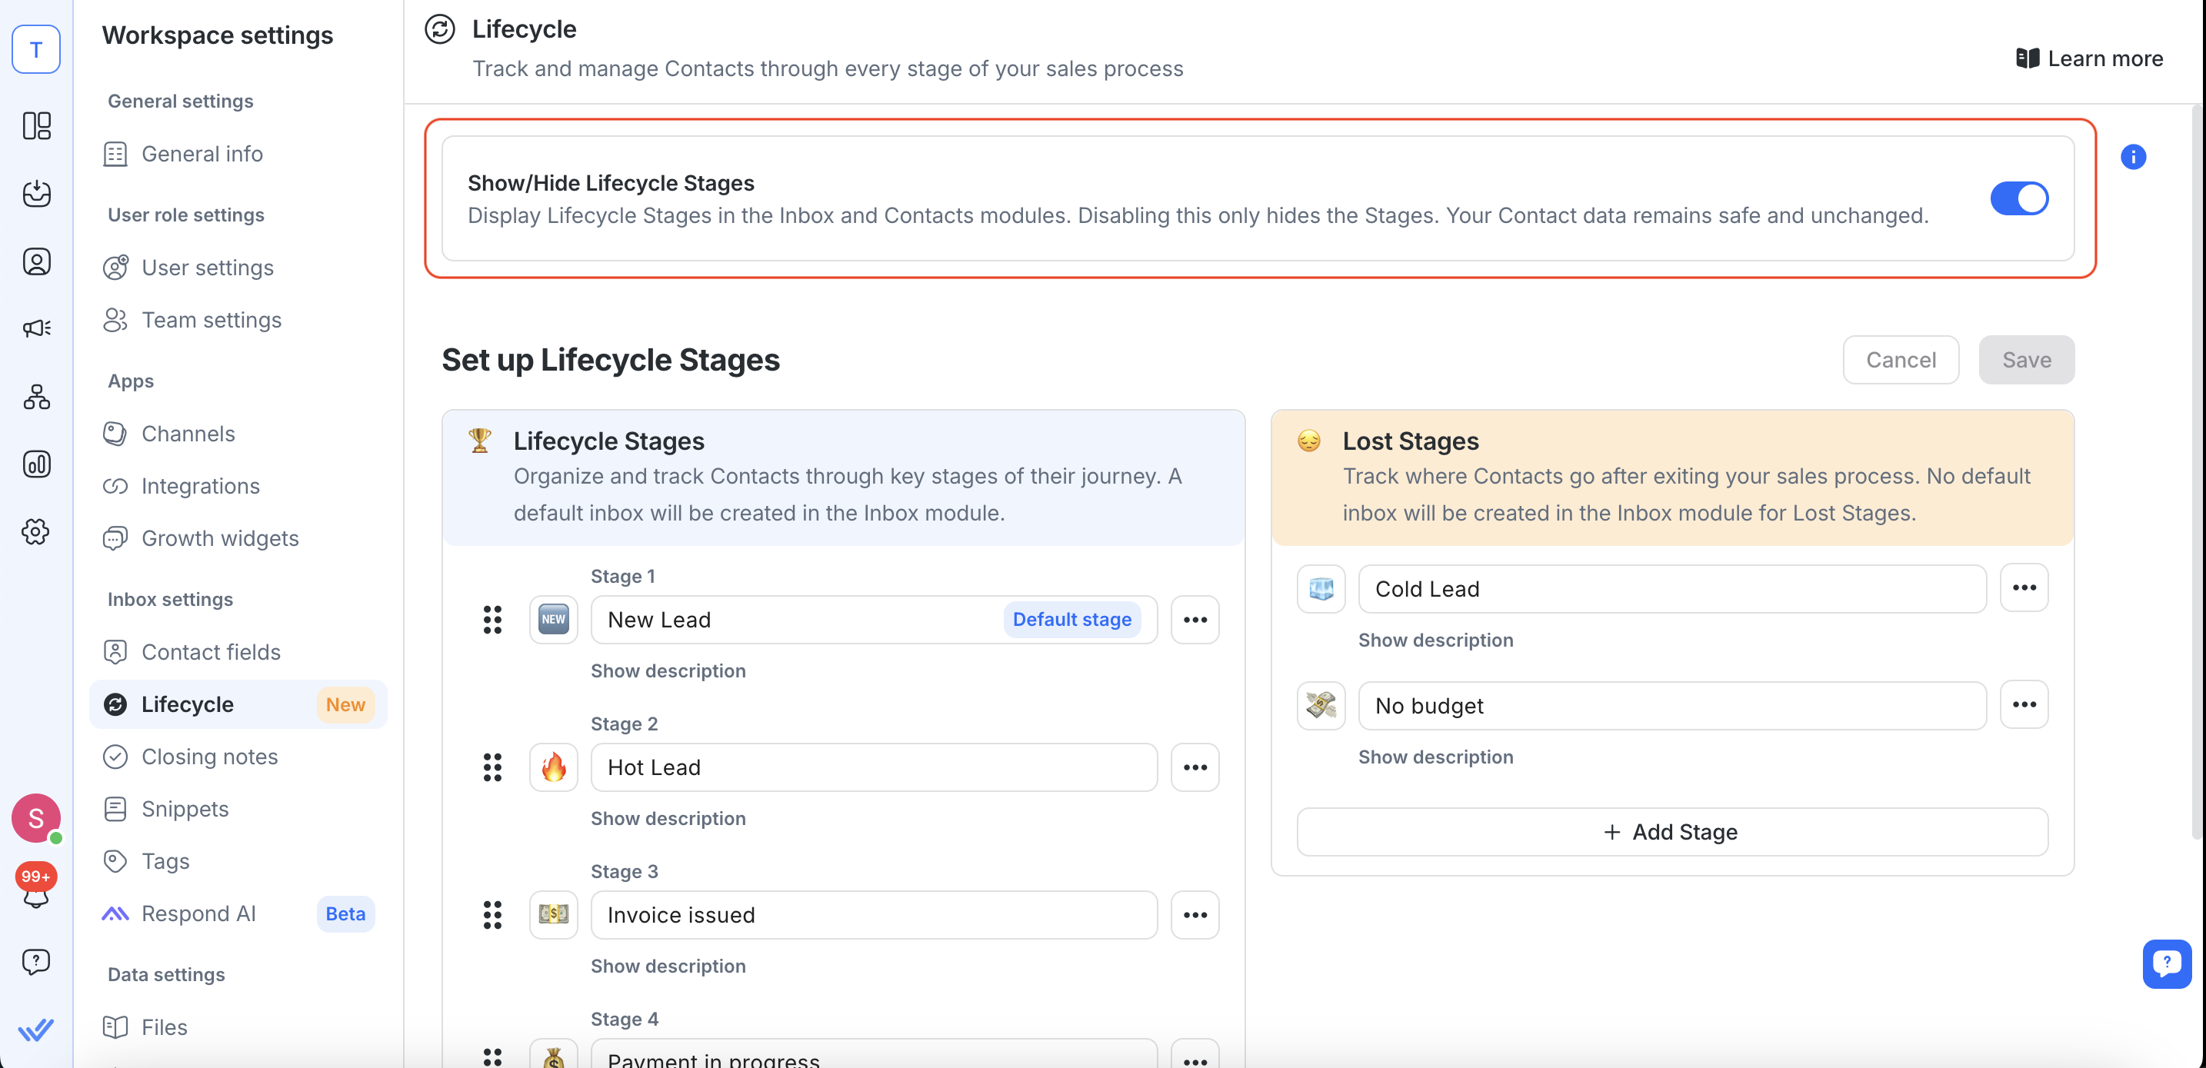Open the Reports module
2206x1068 pixels.
36,464
